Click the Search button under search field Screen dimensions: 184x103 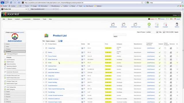pyautogui.click(x=115, y=37)
